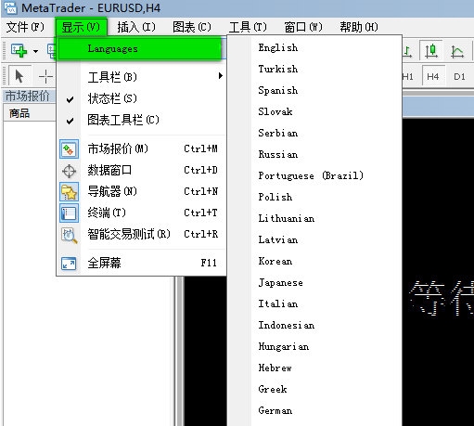Select the crosshair tool
The image size is (474, 426).
[x=45, y=76]
